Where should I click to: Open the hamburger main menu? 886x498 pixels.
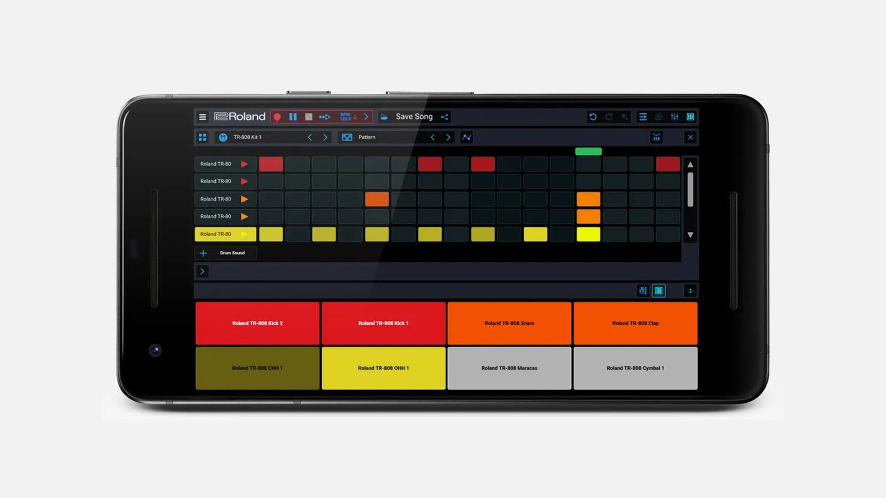pyautogui.click(x=203, y=117)
